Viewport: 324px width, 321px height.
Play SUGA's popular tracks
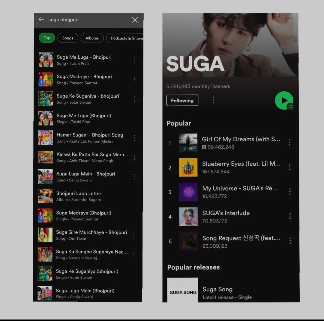284,101
